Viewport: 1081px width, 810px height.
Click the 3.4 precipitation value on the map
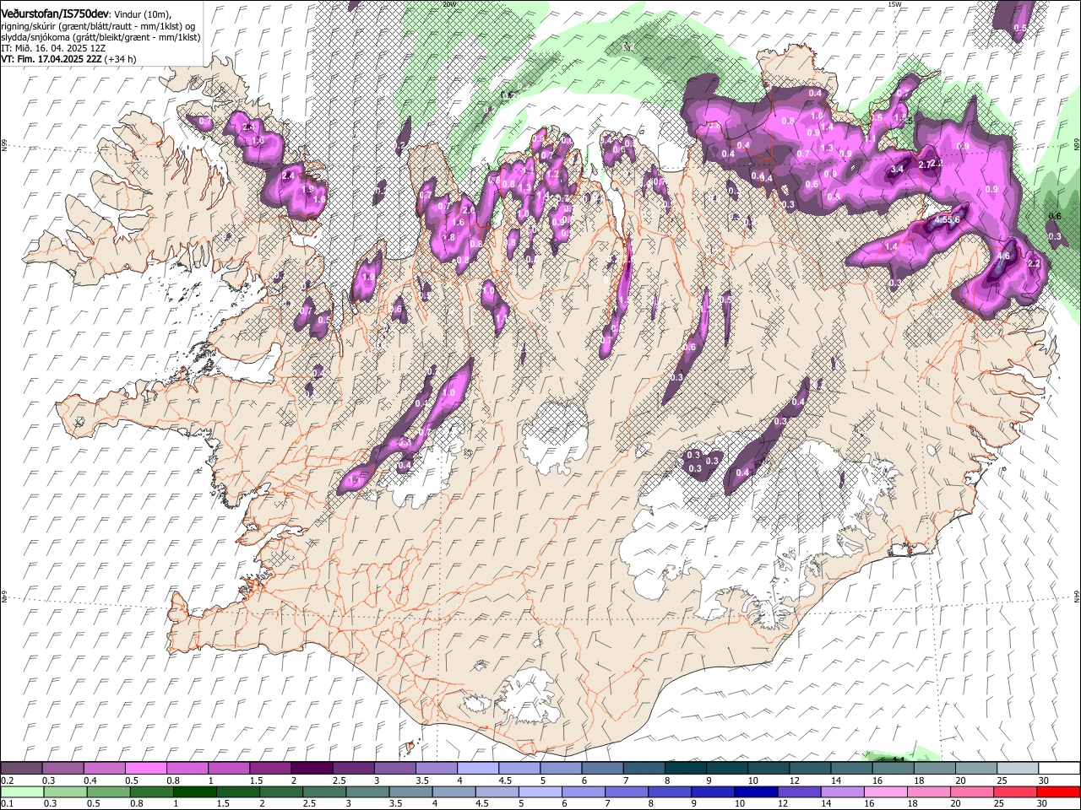(x=897, y=170)
